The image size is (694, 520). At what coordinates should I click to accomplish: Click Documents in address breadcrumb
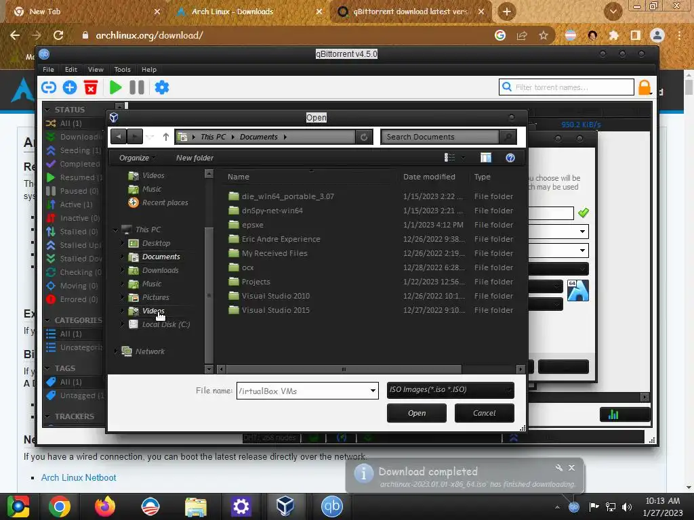pos(258,137)
